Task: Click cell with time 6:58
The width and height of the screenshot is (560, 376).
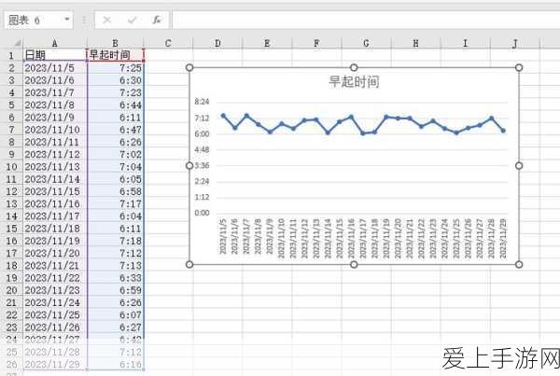Action: point(116,191)
